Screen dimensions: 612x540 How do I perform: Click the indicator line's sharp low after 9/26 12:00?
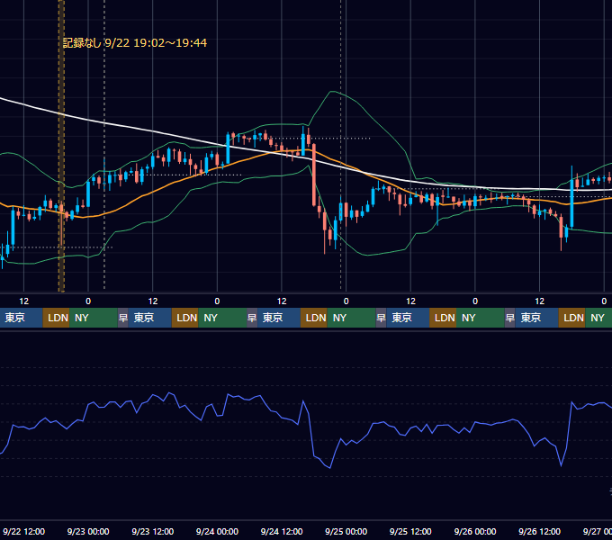[x=562, y=465]
